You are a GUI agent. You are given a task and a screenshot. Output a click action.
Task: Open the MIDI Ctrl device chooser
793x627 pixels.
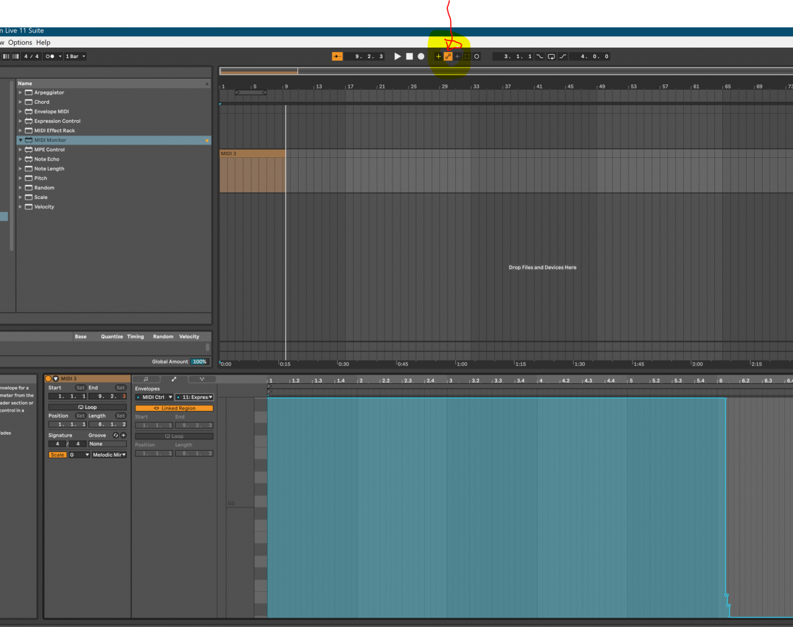[x=154, y=397]
